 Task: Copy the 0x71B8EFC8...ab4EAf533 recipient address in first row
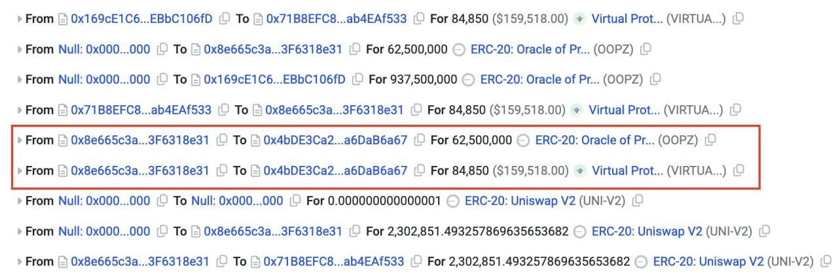tap(419, 19)
